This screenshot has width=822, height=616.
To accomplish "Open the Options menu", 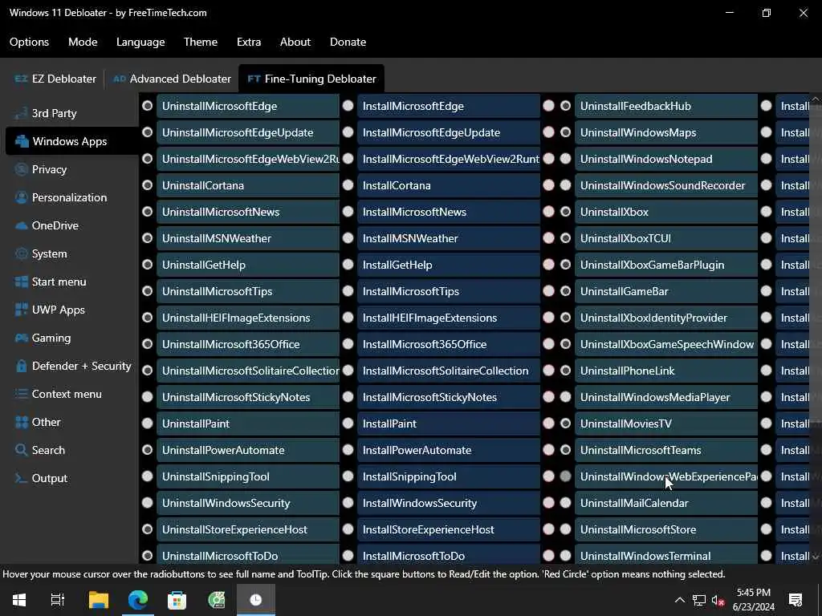I will point(30,42).
